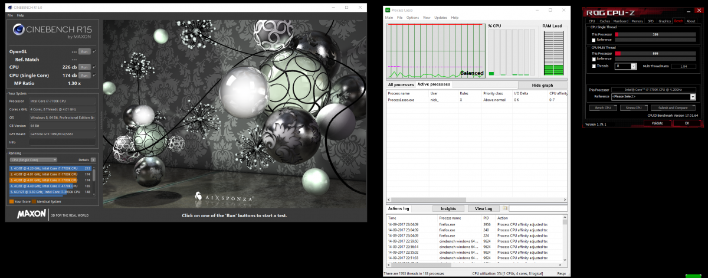Open the Graphics tab in ROG CPU-Z
The height and width of the screenshot is (278, 708).
tap(665, 21)
